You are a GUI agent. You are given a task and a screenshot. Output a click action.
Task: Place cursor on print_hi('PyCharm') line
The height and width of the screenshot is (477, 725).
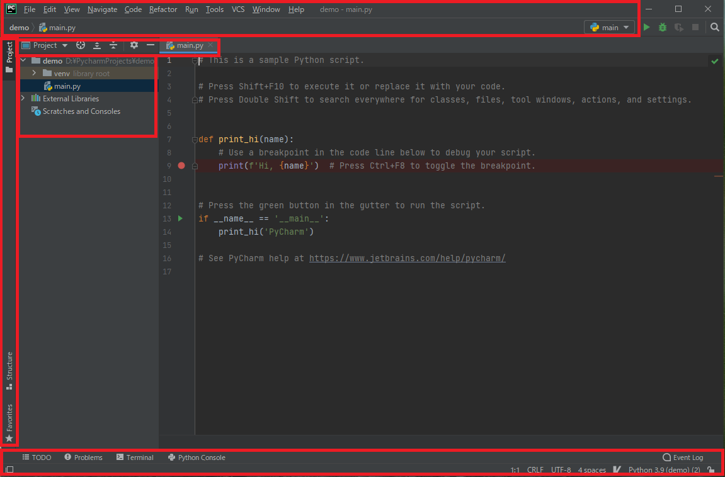point(266,232)
